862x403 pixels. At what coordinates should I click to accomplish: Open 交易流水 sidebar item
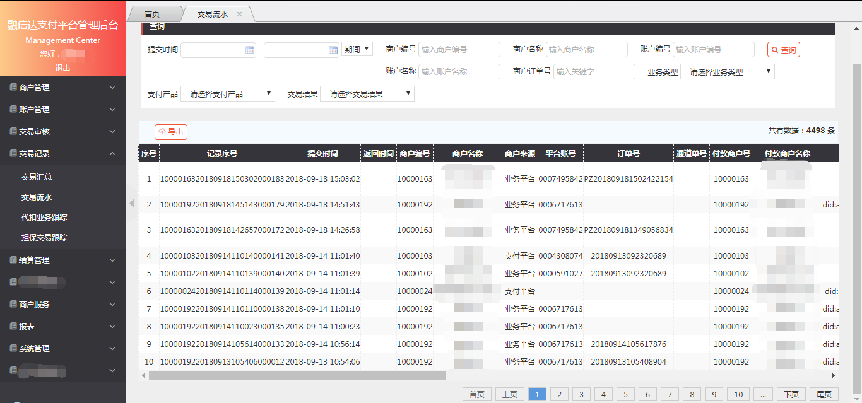click(x=37, y=197)
